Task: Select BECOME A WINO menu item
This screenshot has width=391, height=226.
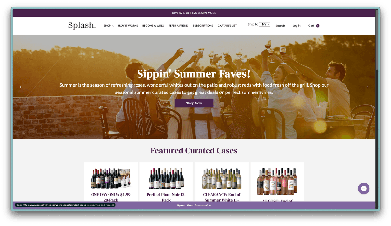Action: (x=153, y=26)
